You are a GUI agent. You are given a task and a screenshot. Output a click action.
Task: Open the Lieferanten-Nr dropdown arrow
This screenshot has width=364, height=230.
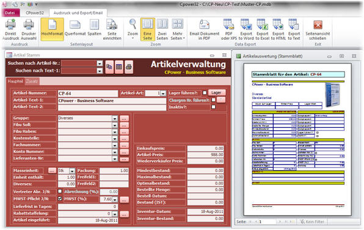coord(115,158)
